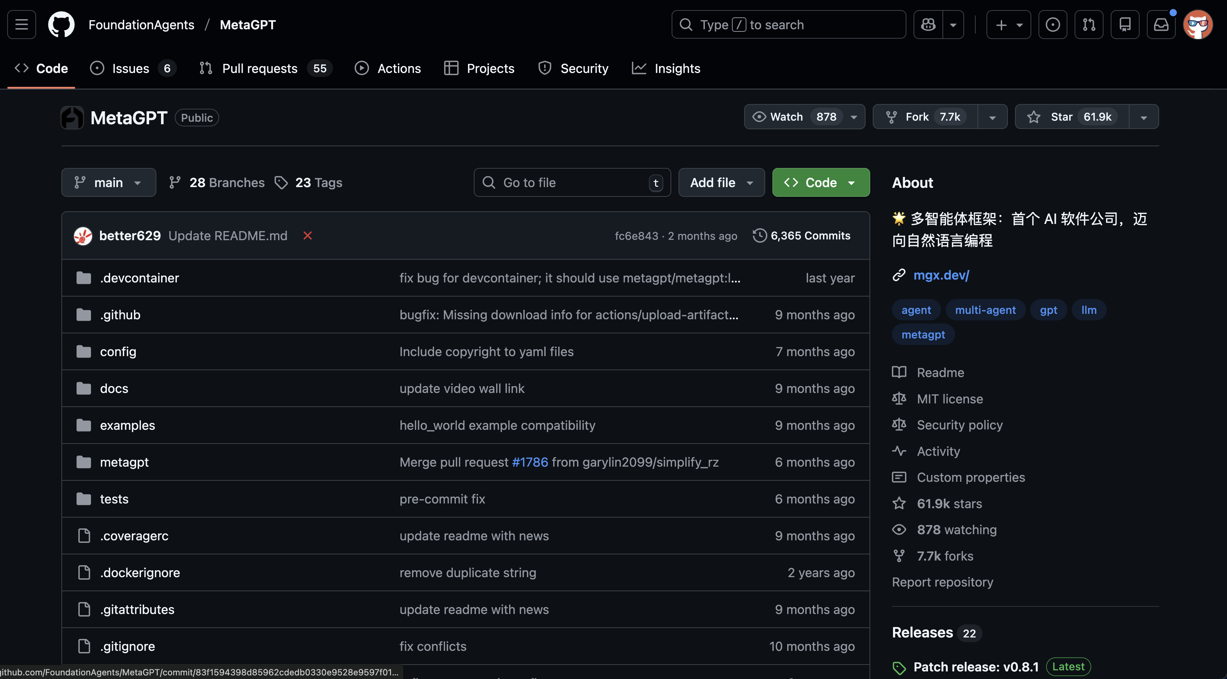
Task: Open better629's profile avatar
Action: [83, 235]
